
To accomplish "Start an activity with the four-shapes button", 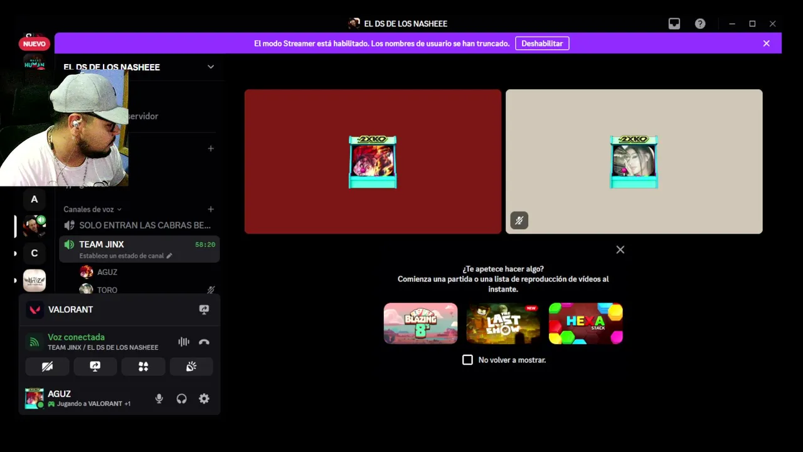I will pos(143,367).
